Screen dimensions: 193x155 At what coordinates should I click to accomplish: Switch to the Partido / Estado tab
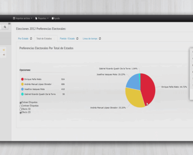(x=67, y=38)
